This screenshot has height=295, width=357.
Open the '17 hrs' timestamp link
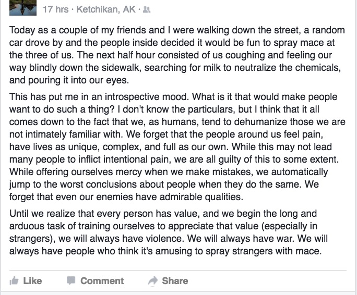coord(55,9)
